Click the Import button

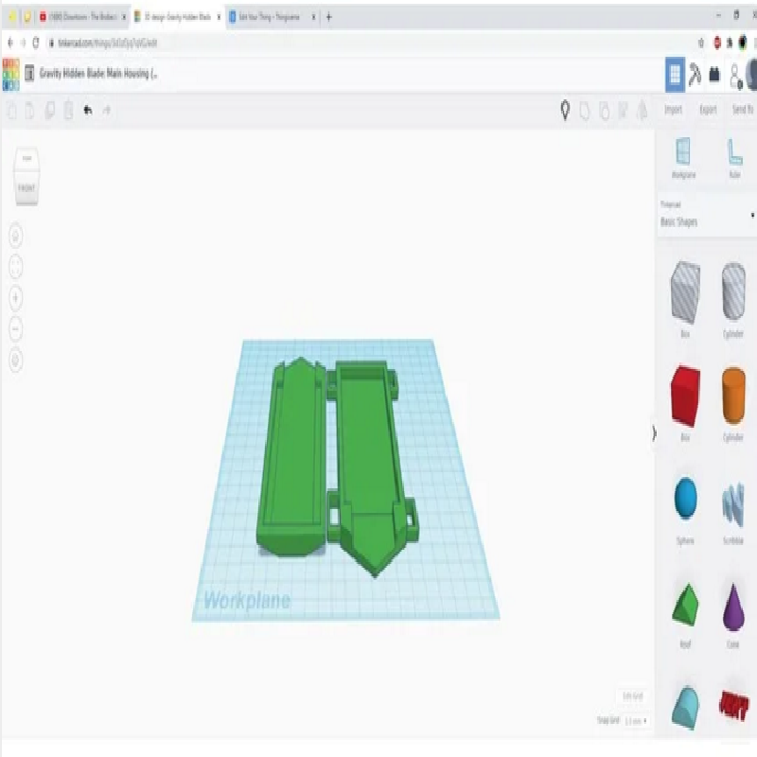(x=673, y=110)
